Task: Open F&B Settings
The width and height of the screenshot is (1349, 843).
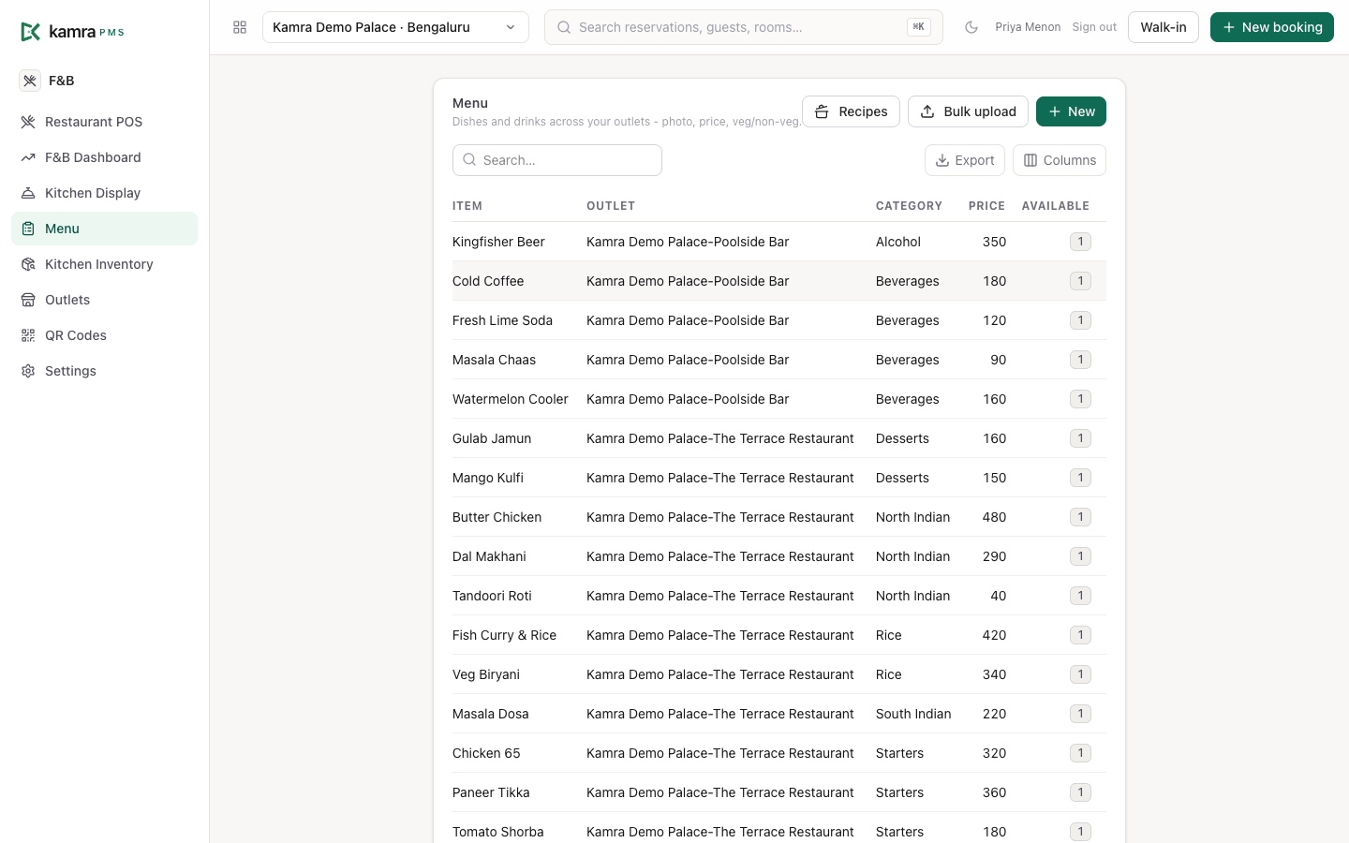Action: (x=104, y=371)
